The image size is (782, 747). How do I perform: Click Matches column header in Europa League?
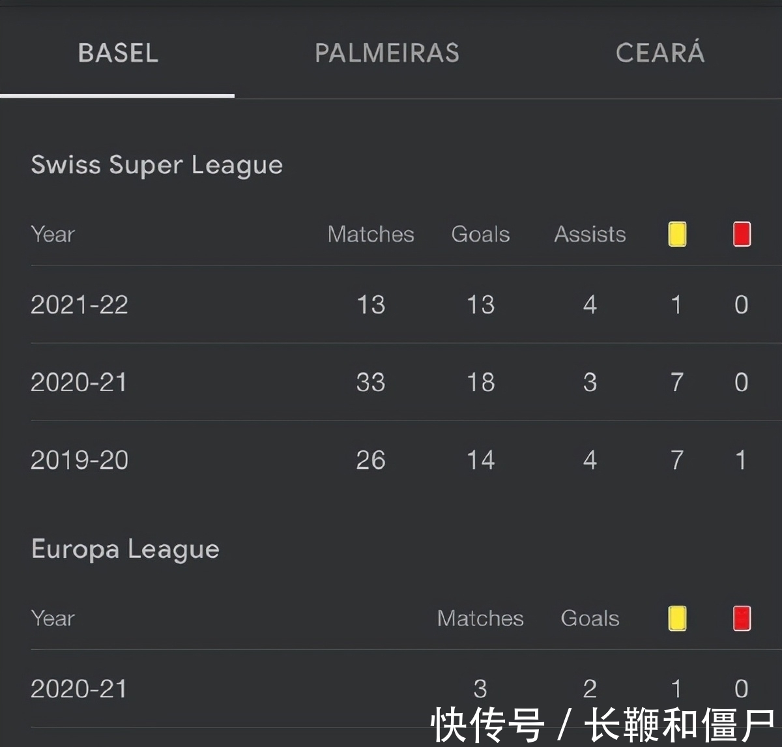(480, 618)
